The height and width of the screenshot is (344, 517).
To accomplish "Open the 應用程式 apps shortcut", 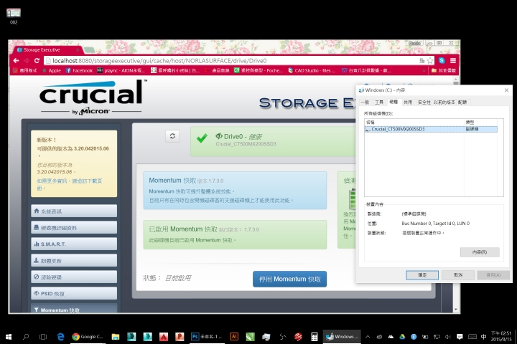I will pos(25,70).
